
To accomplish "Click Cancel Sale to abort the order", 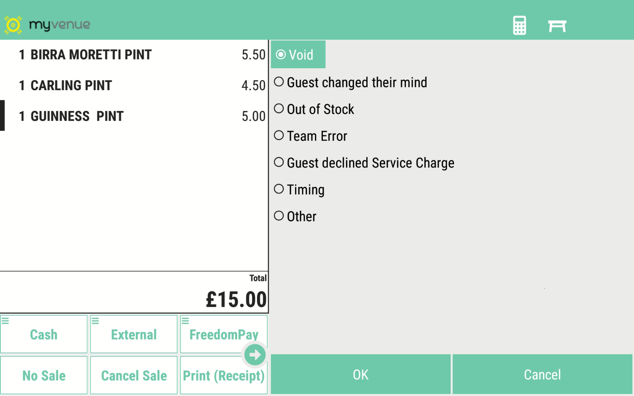I will pos(133,375).
